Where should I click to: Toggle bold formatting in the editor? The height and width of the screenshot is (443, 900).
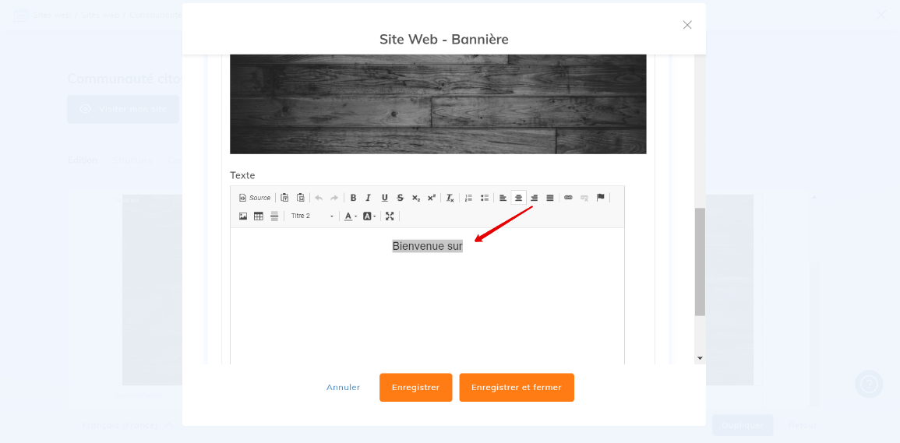click(353, 198)
